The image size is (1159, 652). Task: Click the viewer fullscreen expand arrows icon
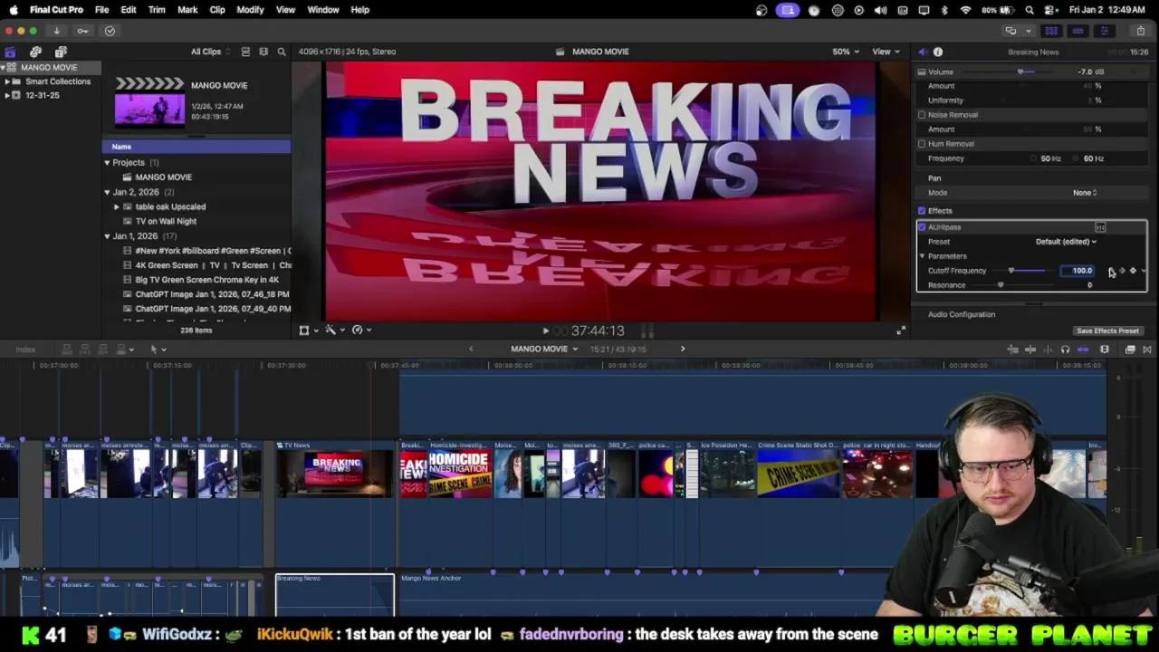coord(900,331)
